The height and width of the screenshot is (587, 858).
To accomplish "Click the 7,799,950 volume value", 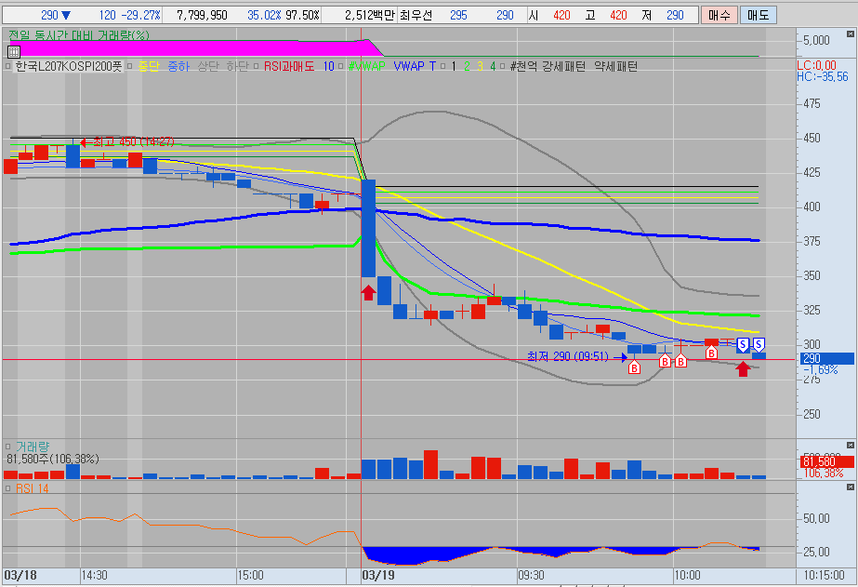I will [202, 15].
